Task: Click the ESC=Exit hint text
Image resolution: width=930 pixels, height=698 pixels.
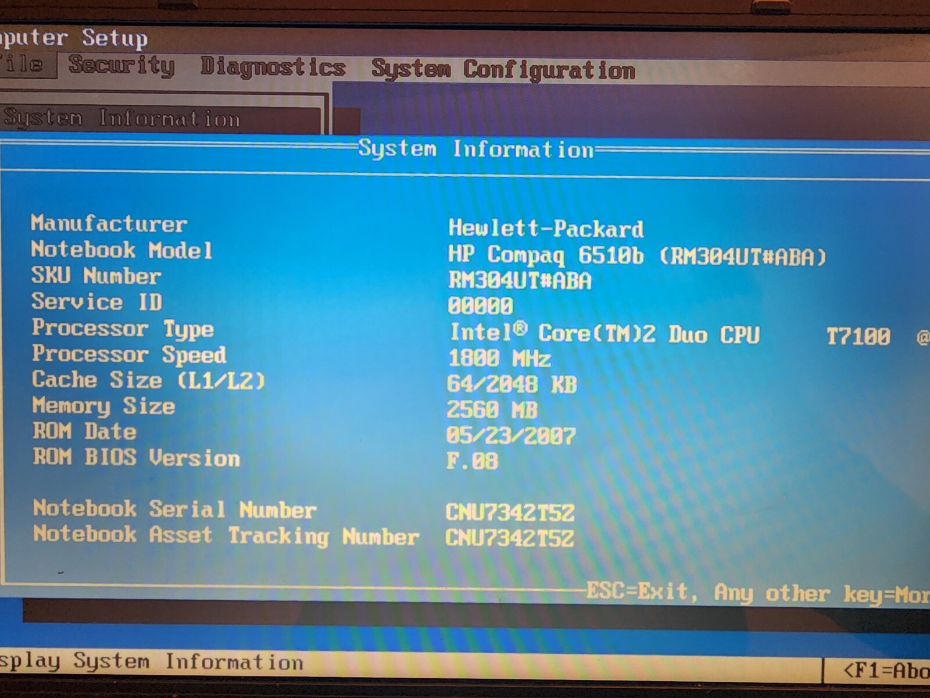Action: tap(641, 592)
